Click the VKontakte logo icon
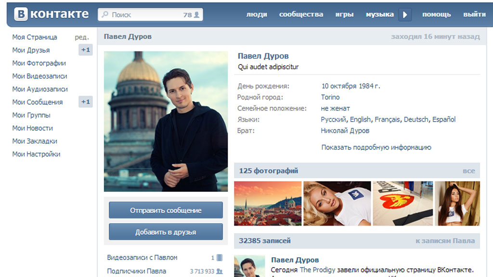Screen dimensions: 493x277 point(21,14)
